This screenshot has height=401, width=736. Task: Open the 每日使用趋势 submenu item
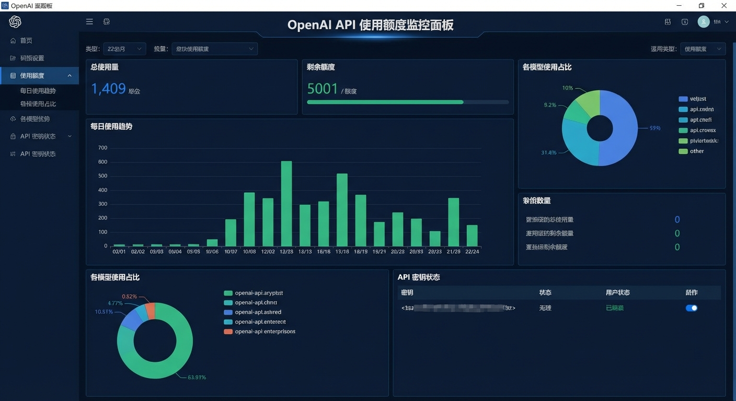[38, 91]
